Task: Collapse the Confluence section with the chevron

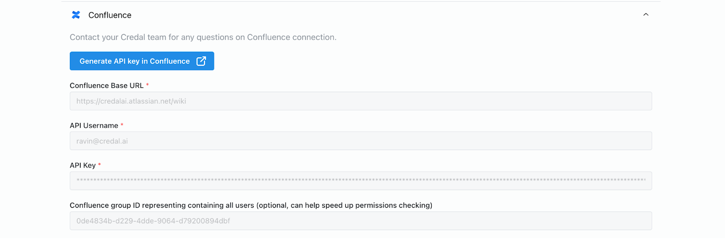Action: pos(646,15)
